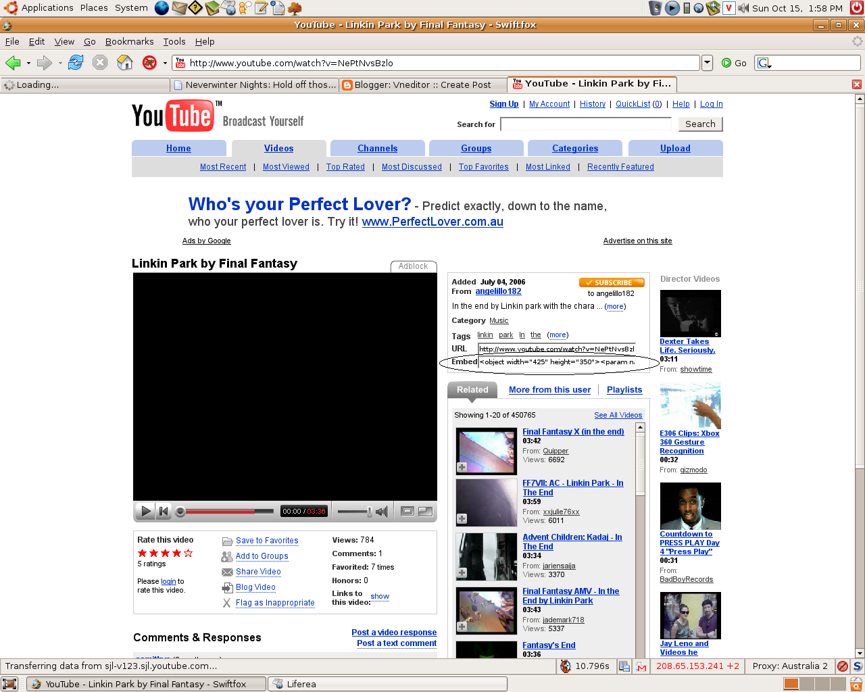Open Ubuntu Applications menu
865x692 pixels.
point(39,8)
